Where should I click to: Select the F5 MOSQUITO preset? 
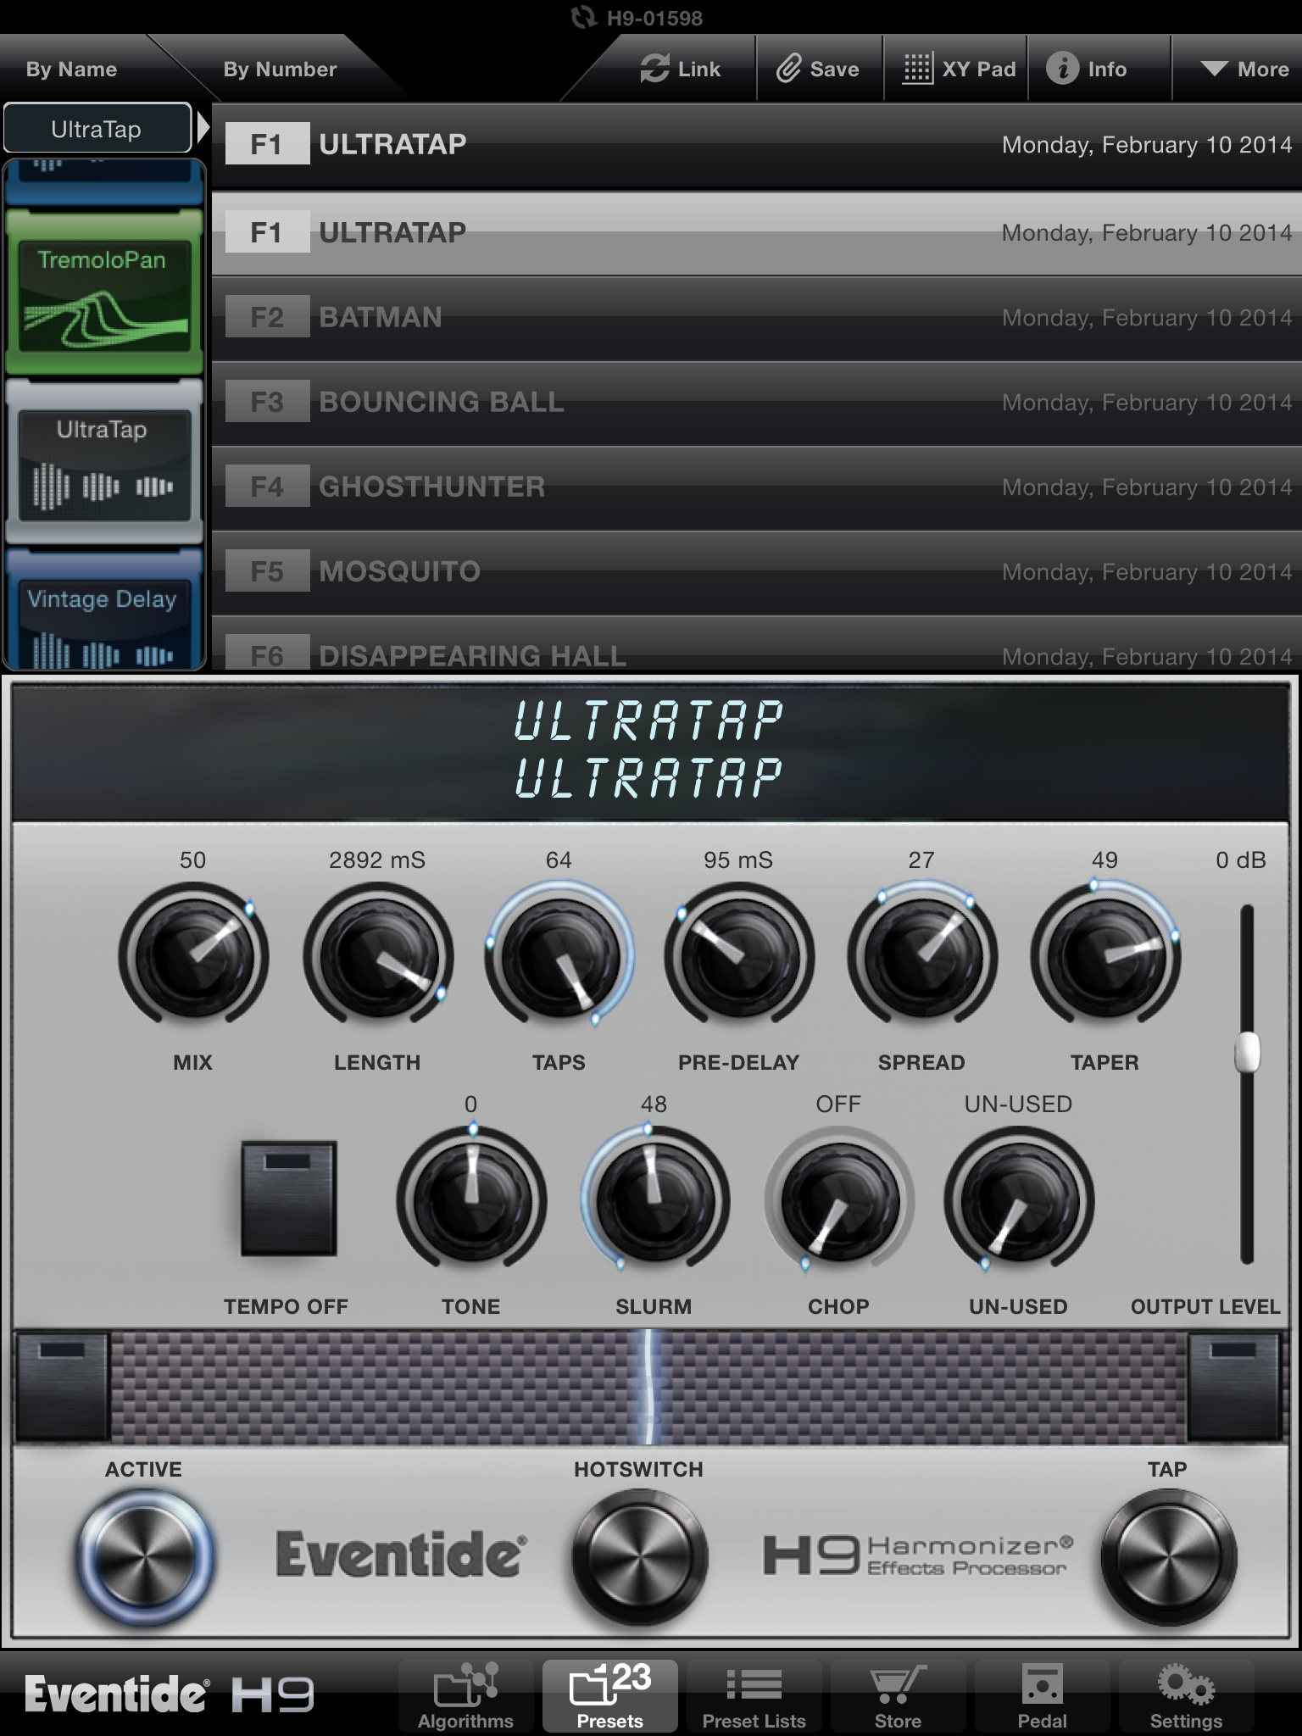756,571
